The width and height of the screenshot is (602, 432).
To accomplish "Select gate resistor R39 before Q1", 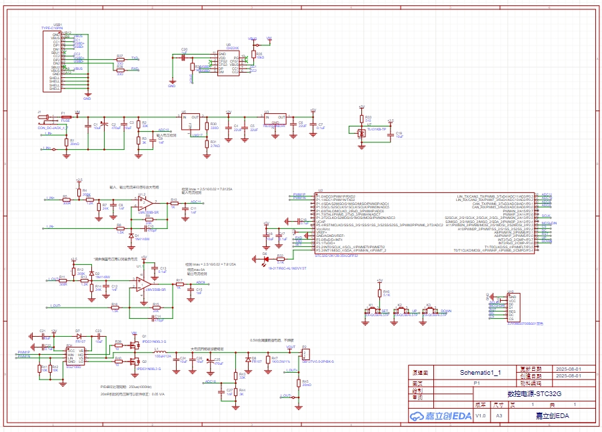I will pyautogui.click(x=118, y=345).
